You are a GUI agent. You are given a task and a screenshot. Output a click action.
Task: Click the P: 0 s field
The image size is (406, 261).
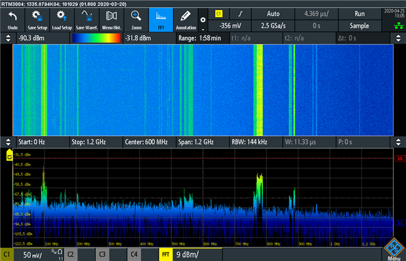[x=363, y=142]
